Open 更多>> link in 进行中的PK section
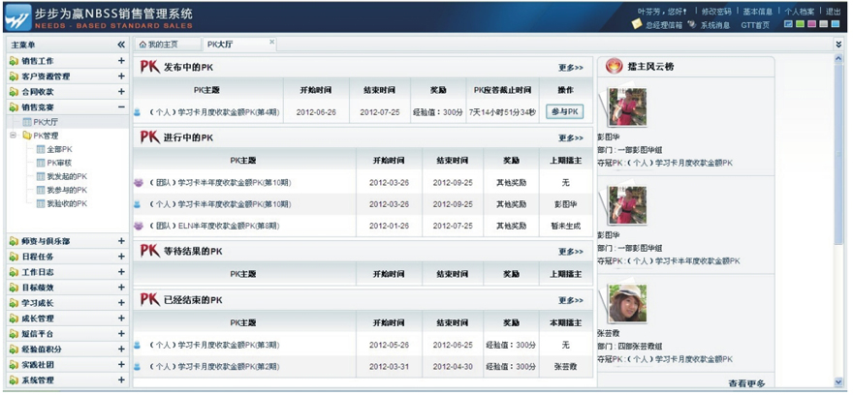The width and height of the screenshot is (853, 395). 571,137
